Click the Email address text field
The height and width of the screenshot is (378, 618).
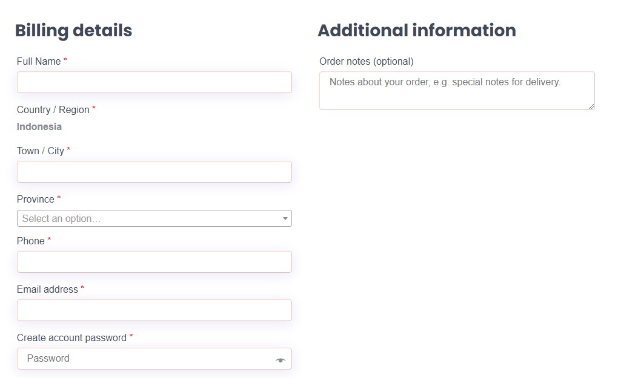(x=154, y=310)
